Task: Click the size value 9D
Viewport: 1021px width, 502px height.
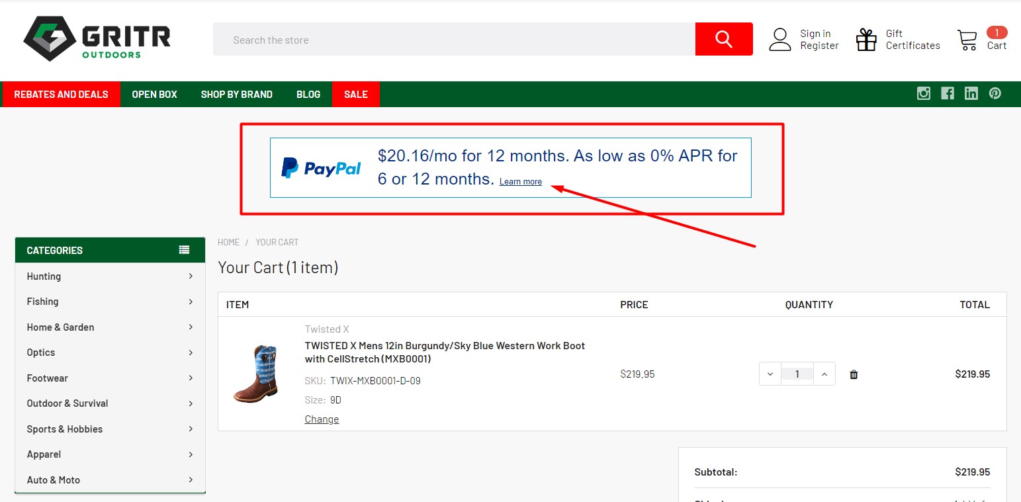Action: [x=335, y=400]
